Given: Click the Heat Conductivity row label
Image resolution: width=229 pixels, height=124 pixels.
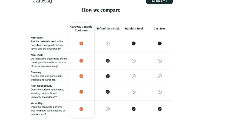Looking at the screenshot, I should [x=41, y=86].
